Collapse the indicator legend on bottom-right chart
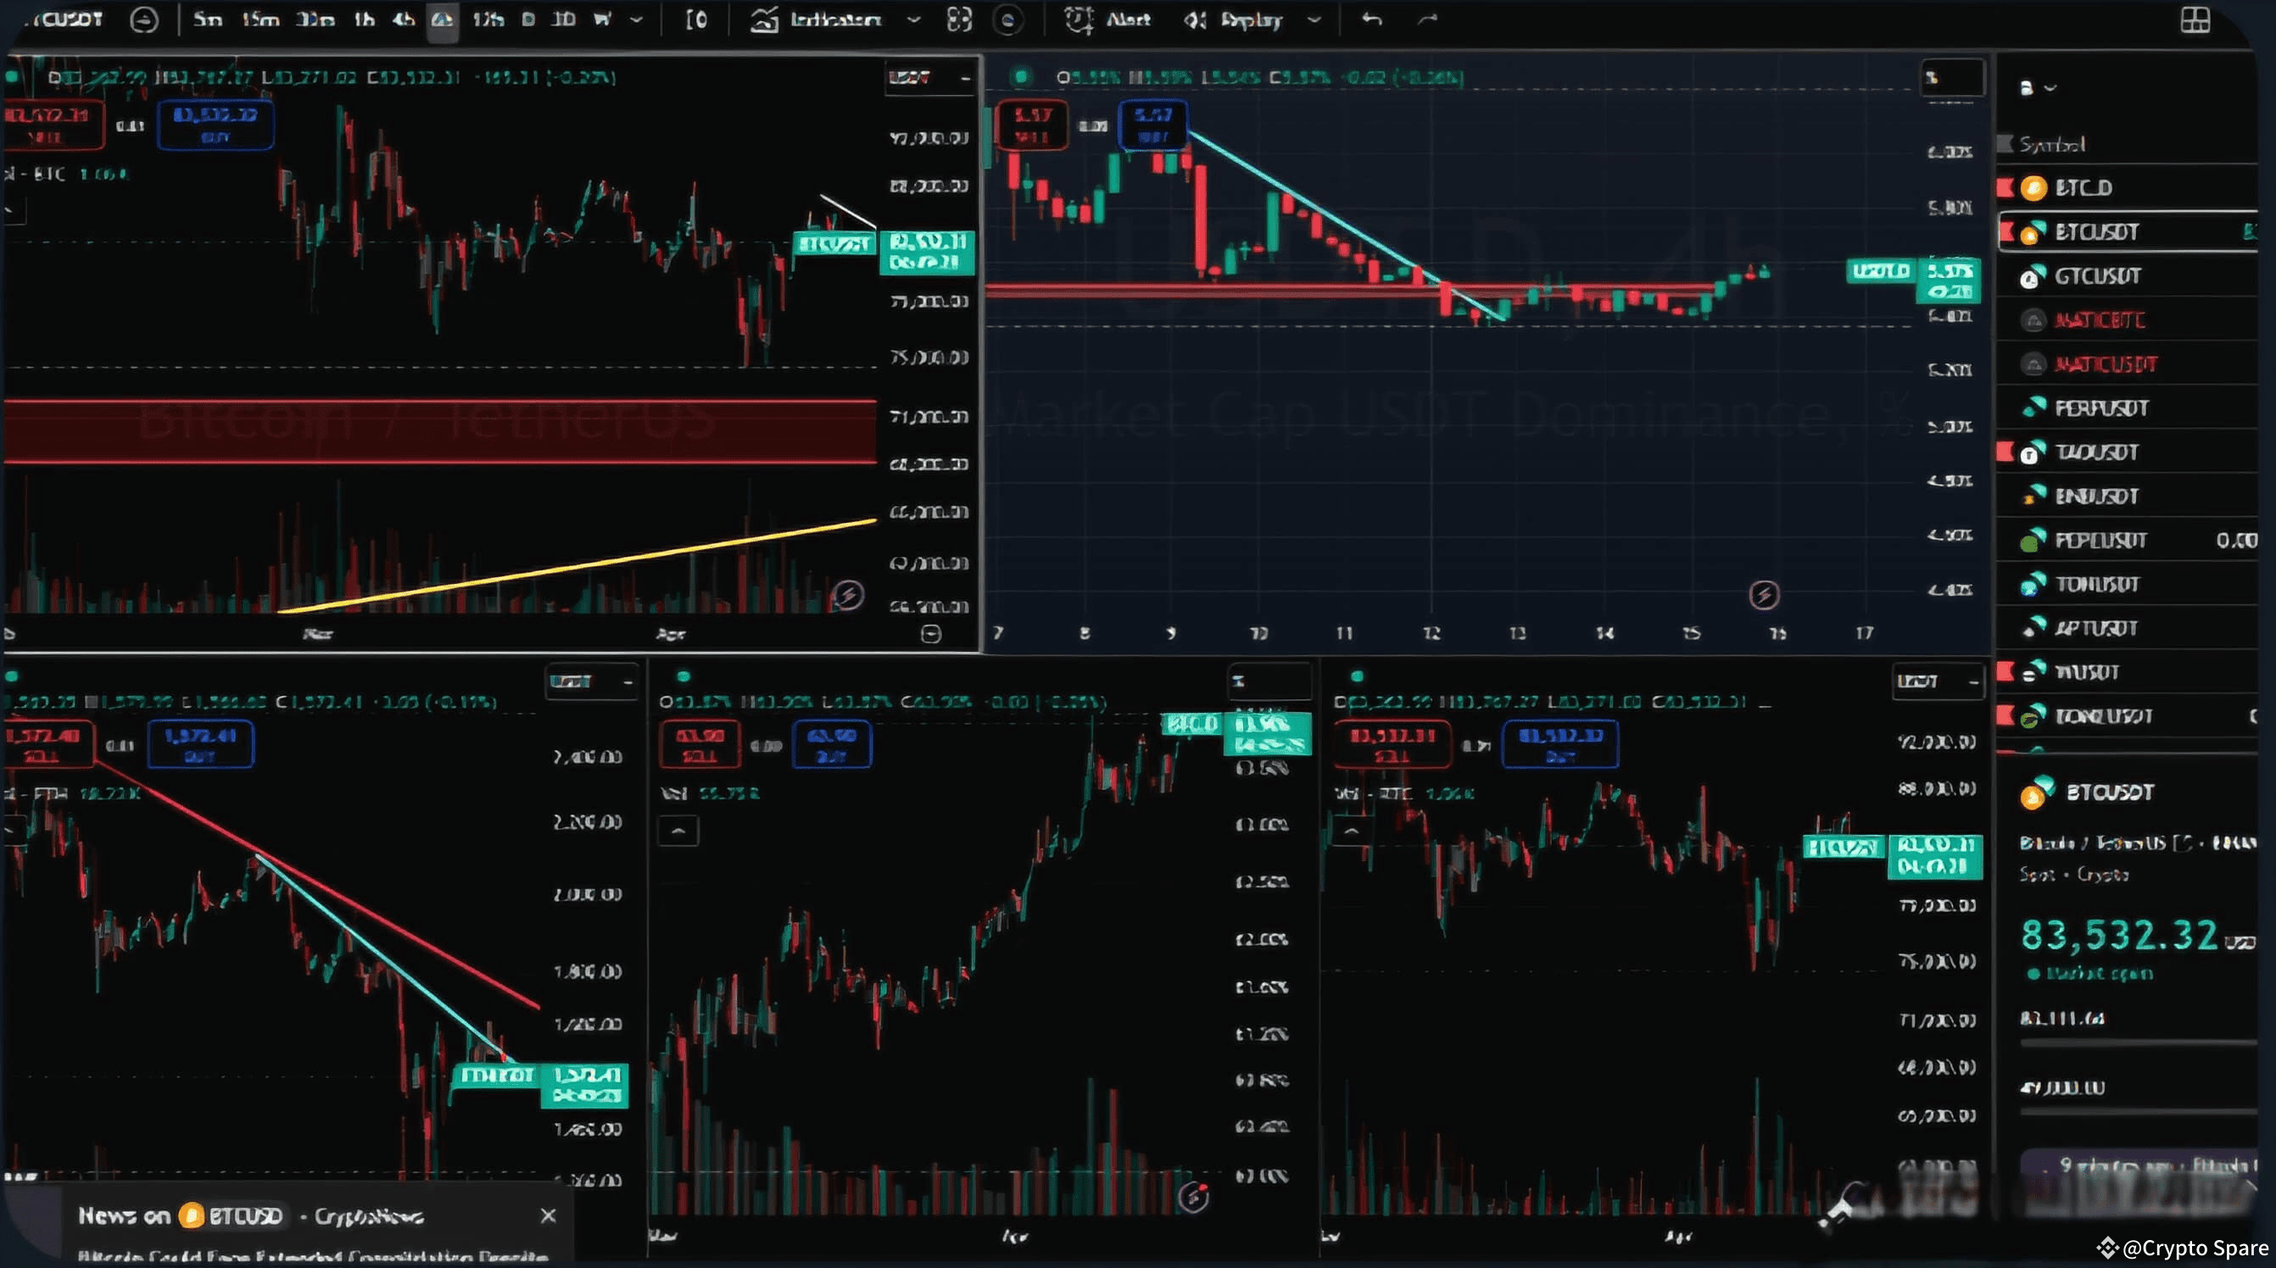The width and height of the screenshot is (2276, 1268). click(x=1352, y=831)
